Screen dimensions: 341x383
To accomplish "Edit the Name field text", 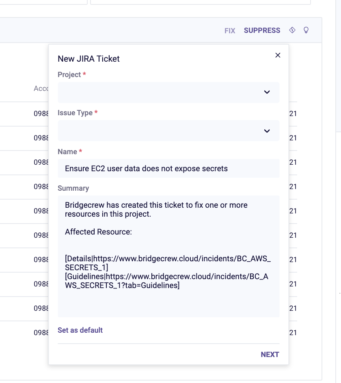I will click(x=168, y=168).
